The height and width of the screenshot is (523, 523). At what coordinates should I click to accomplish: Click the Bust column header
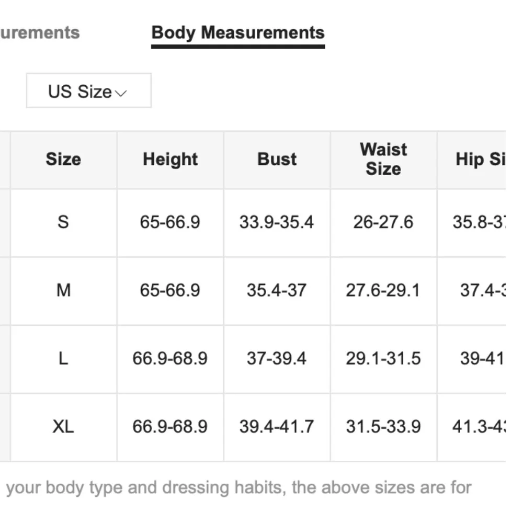pyautogui.click(x=277, y=159)
